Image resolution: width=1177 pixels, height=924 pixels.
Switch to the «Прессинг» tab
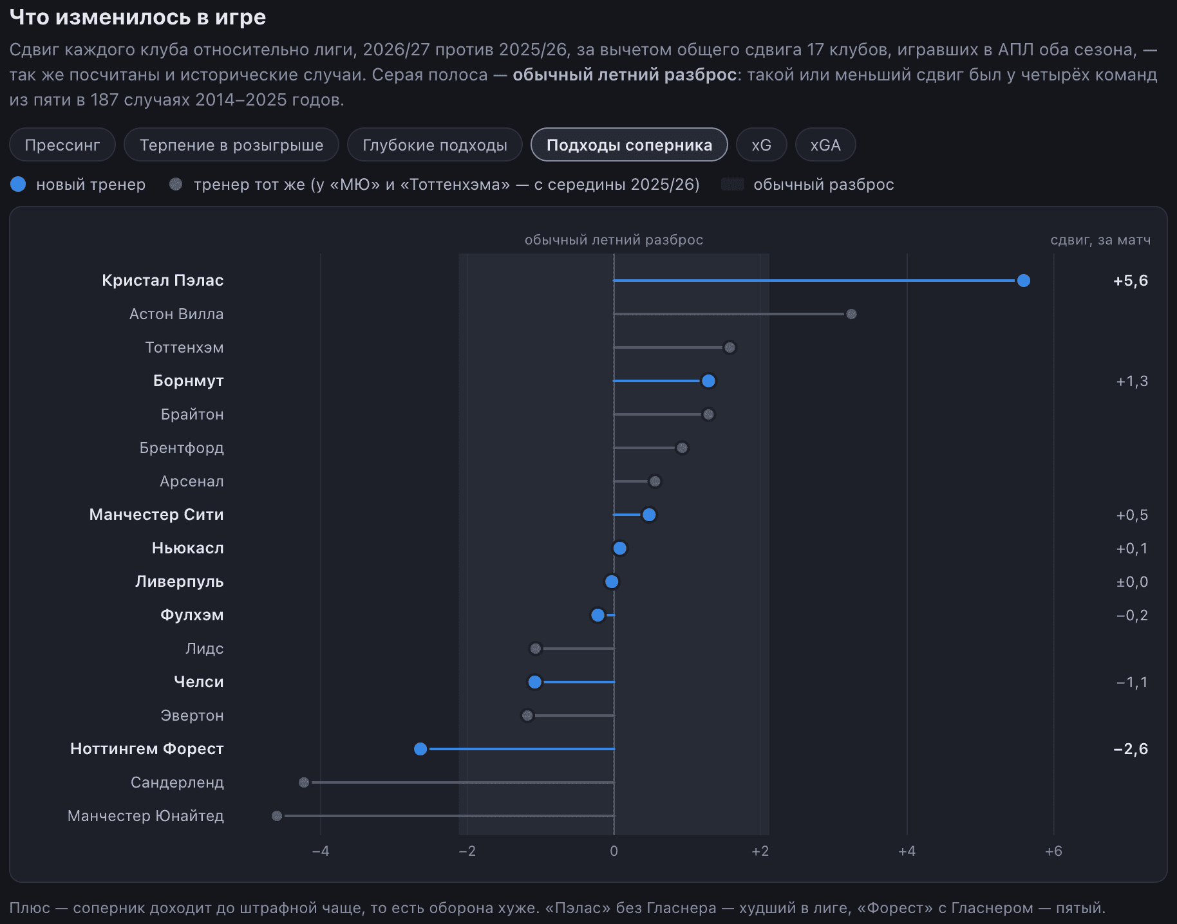(62, 145)
